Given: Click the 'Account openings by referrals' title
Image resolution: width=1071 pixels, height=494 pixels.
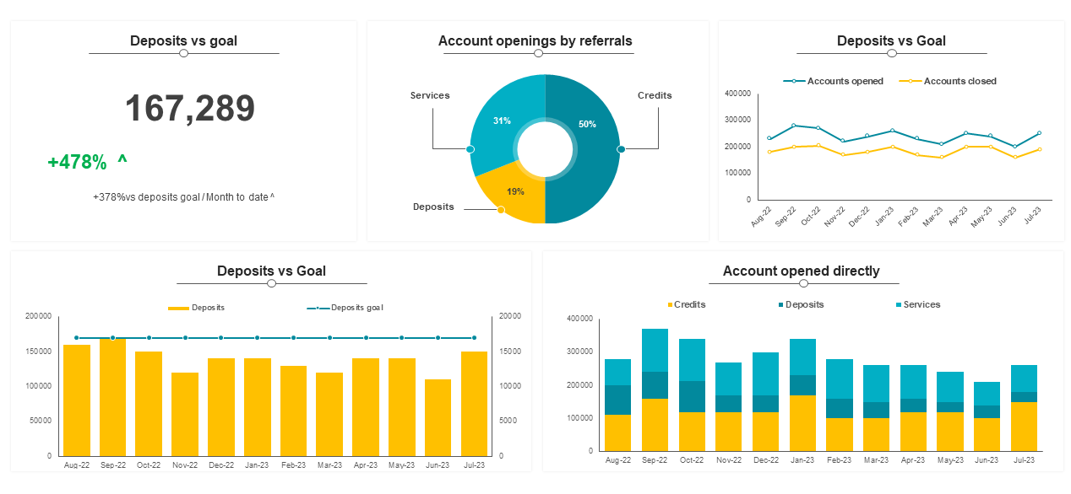Looking at the screenshot, I should coord(537,40).
